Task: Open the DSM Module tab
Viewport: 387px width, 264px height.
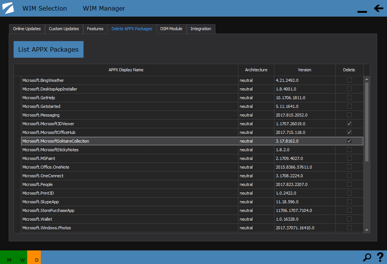Action: click(x=171, y=29)
